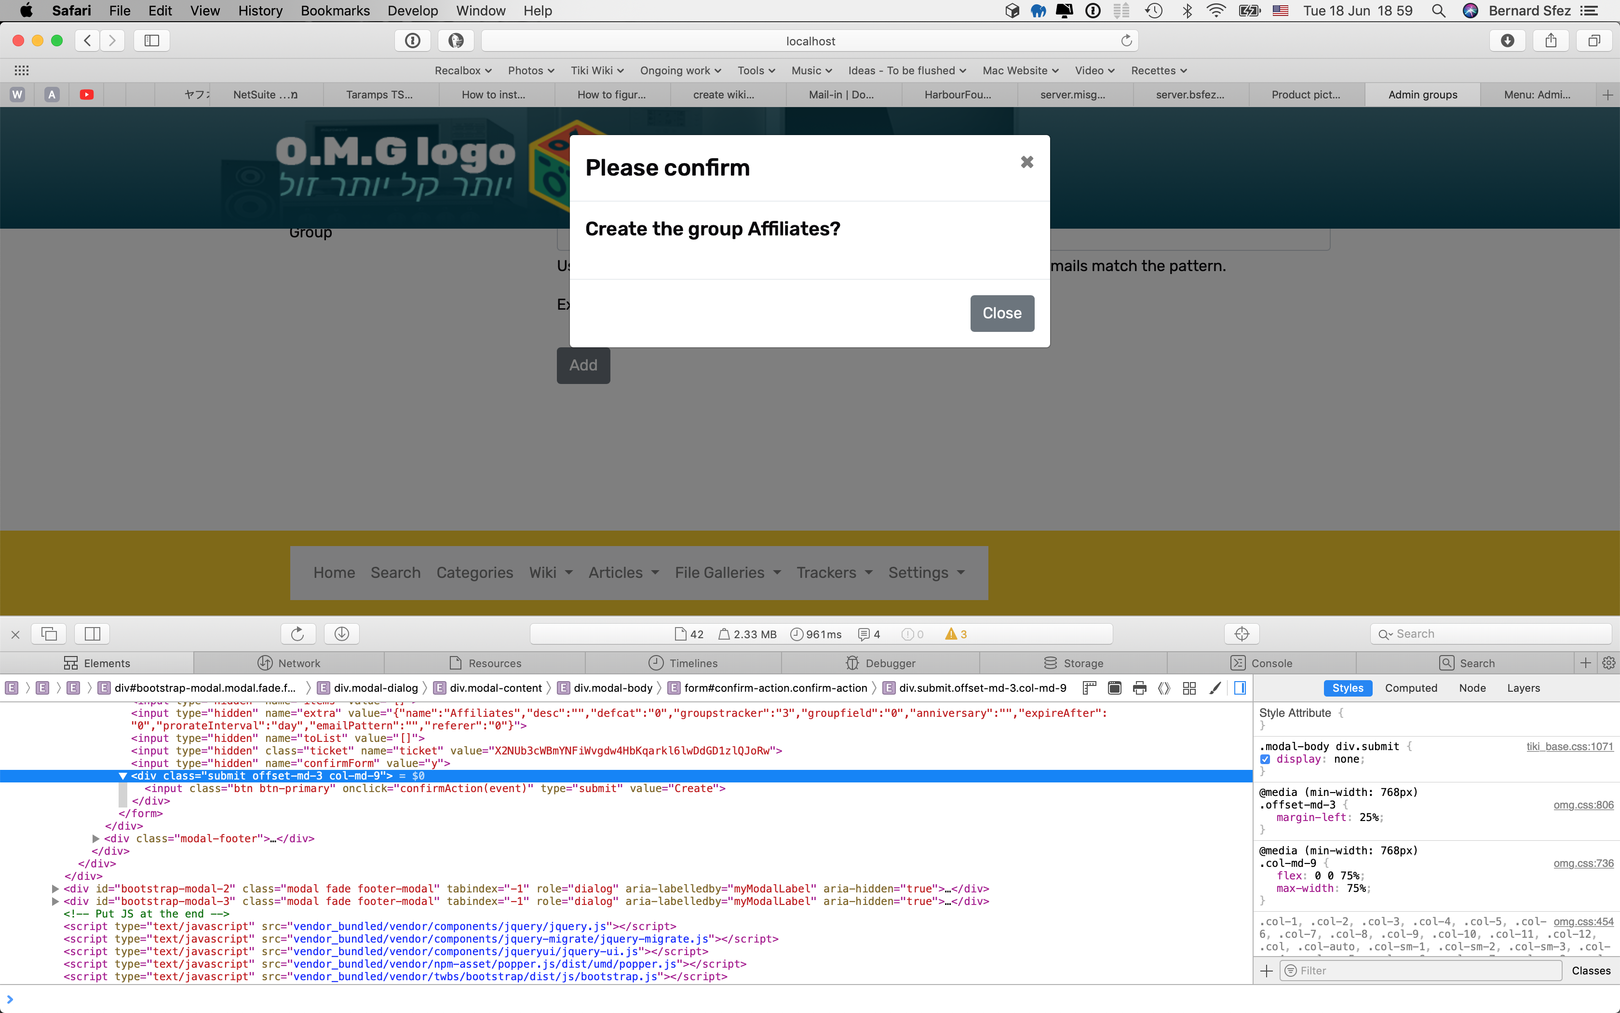
Task: Toggle shadow DOM display with angle brackets icon
Action: (x=1164, y=688)
